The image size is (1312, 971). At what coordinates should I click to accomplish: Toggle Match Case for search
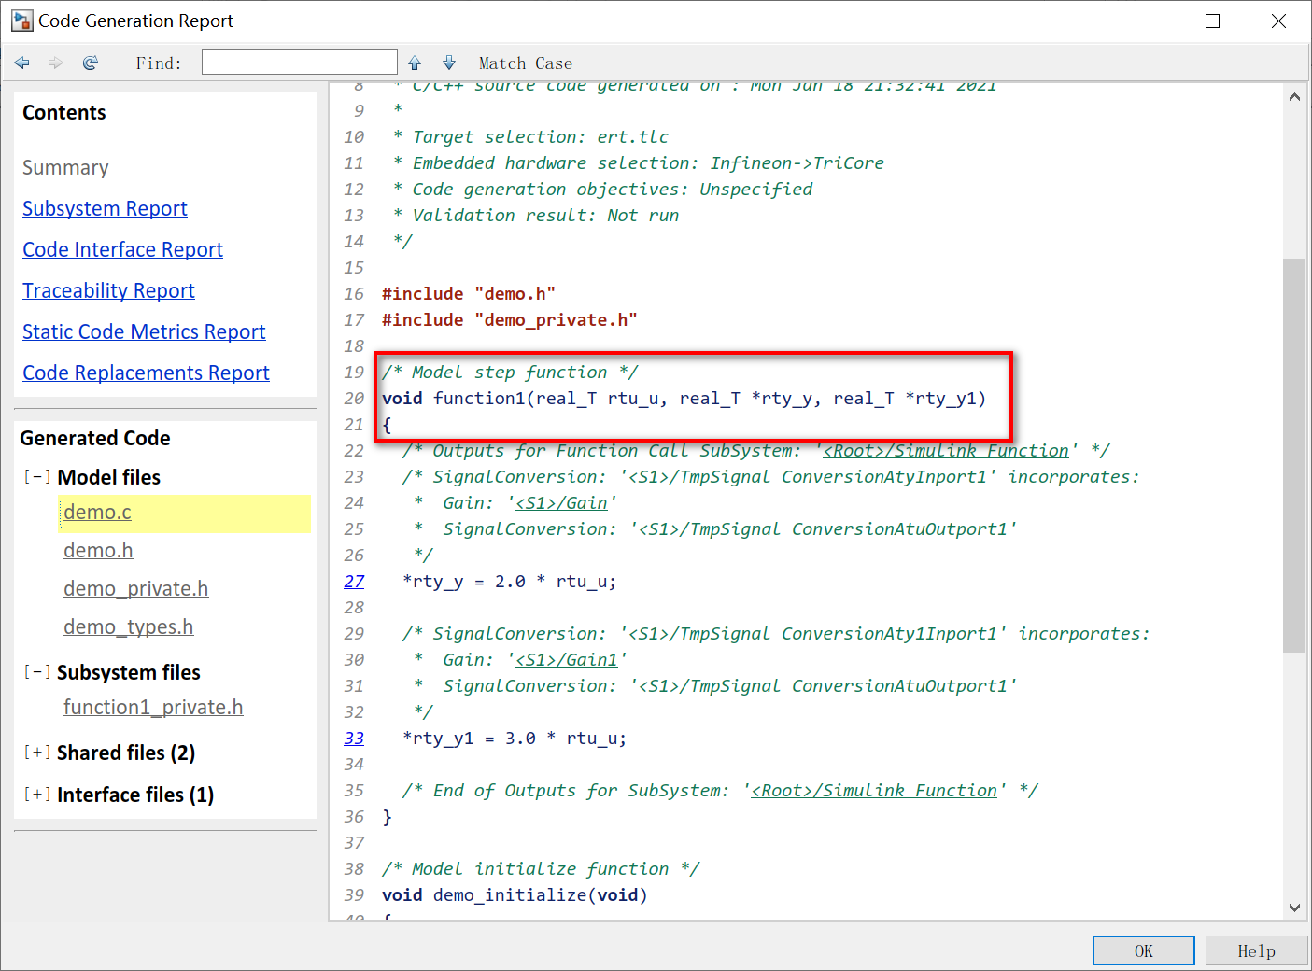click(525, 63)
